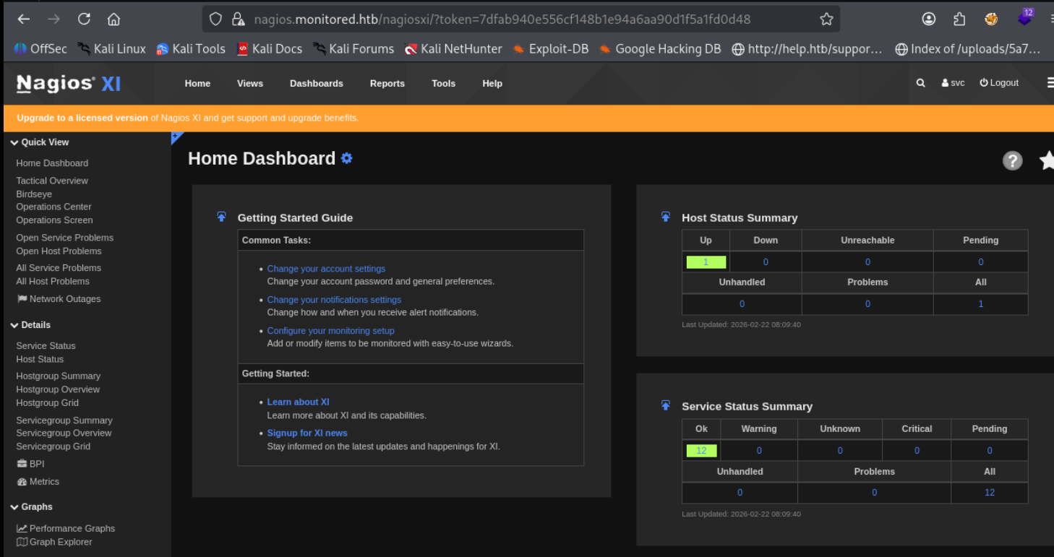Click the Change your account settings link
The width and height of the screenshot is (1054, 557).
point(326,269)
